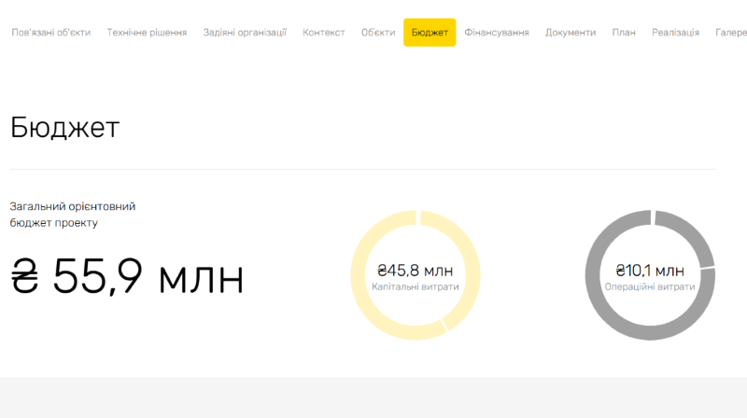Open the Пов'язані об'єкти tab
747x418 pixels.
pyautogui.click(x=51, y=32)
